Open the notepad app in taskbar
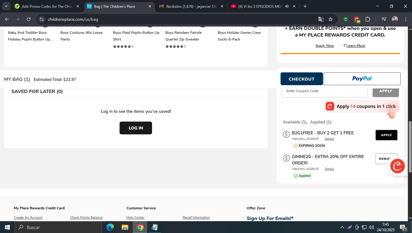The height and width of the screenshot is (233, 412). tap(155, 227)
